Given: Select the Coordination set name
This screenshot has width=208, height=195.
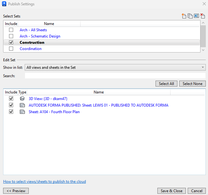Looking at the screenshot, I should (x=31, y=49).
